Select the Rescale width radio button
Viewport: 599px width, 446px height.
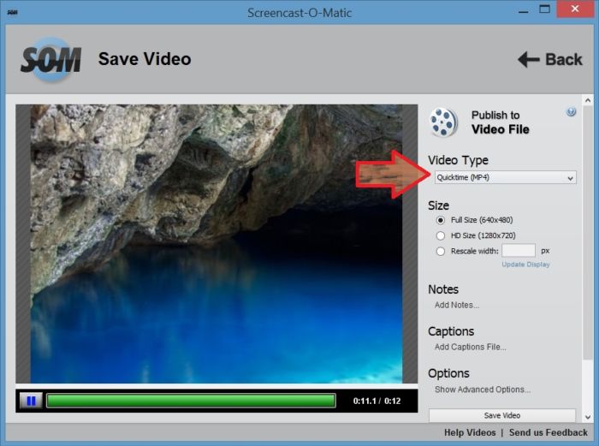point(441,252)
